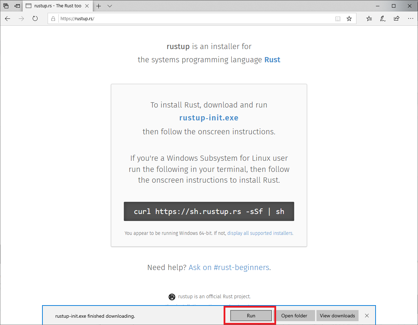Set these tabs aside
The image size is (418, 325).
17,6
